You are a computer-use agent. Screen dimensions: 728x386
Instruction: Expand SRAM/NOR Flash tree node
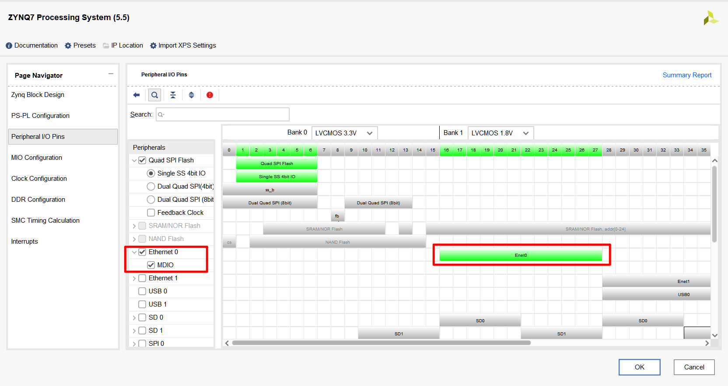[134, 226]
